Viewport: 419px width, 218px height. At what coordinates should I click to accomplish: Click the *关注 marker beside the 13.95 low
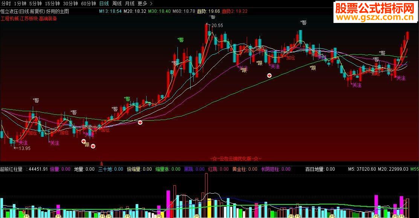pos(23,143)
